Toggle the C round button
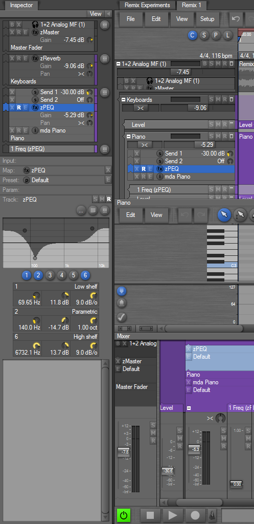The width and height of the screenshot is (254, 524). tap(192, 35)
